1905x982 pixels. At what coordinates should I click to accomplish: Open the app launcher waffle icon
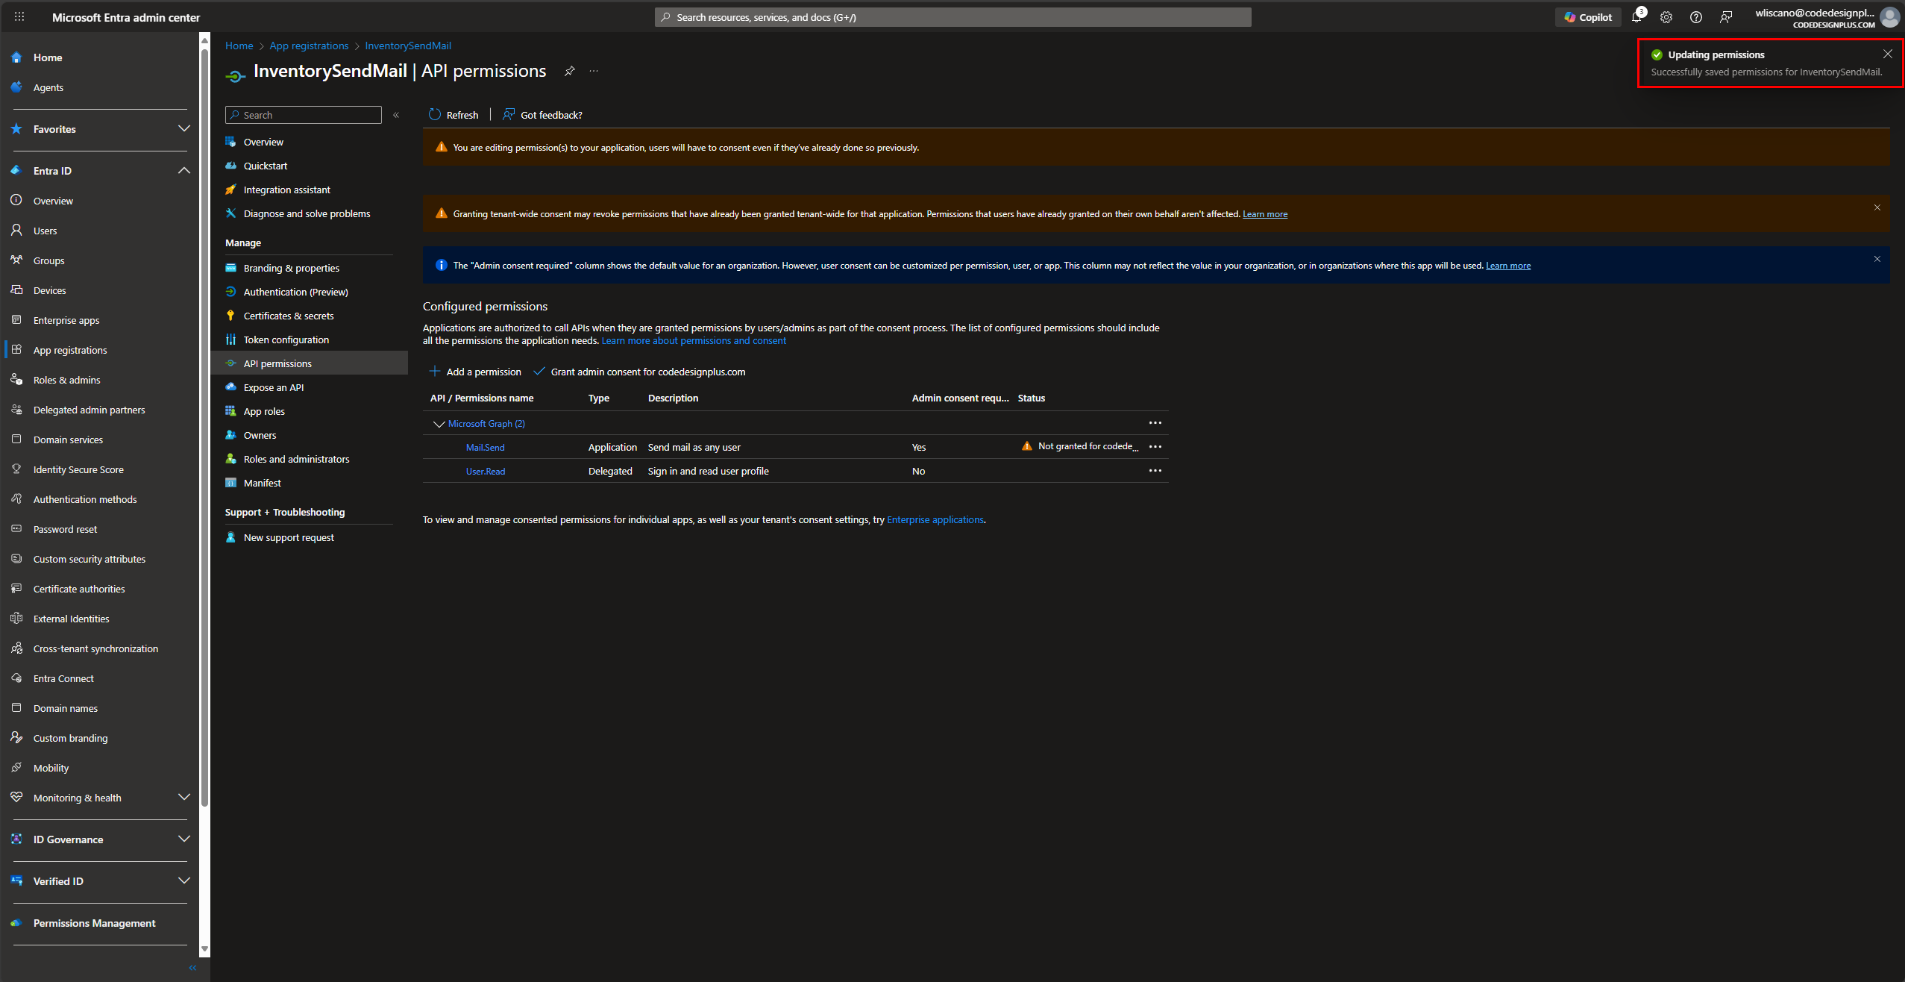[x=19, y=16]
